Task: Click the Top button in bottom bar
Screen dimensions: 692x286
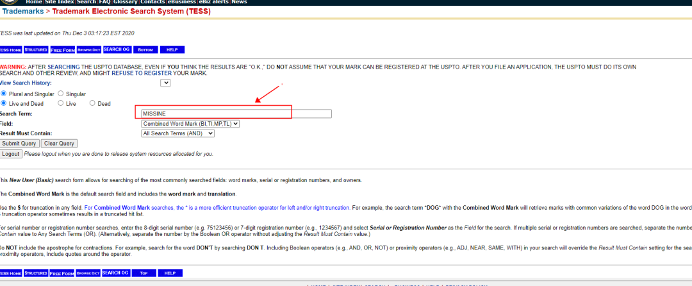Action: click(x=144, y=273)
